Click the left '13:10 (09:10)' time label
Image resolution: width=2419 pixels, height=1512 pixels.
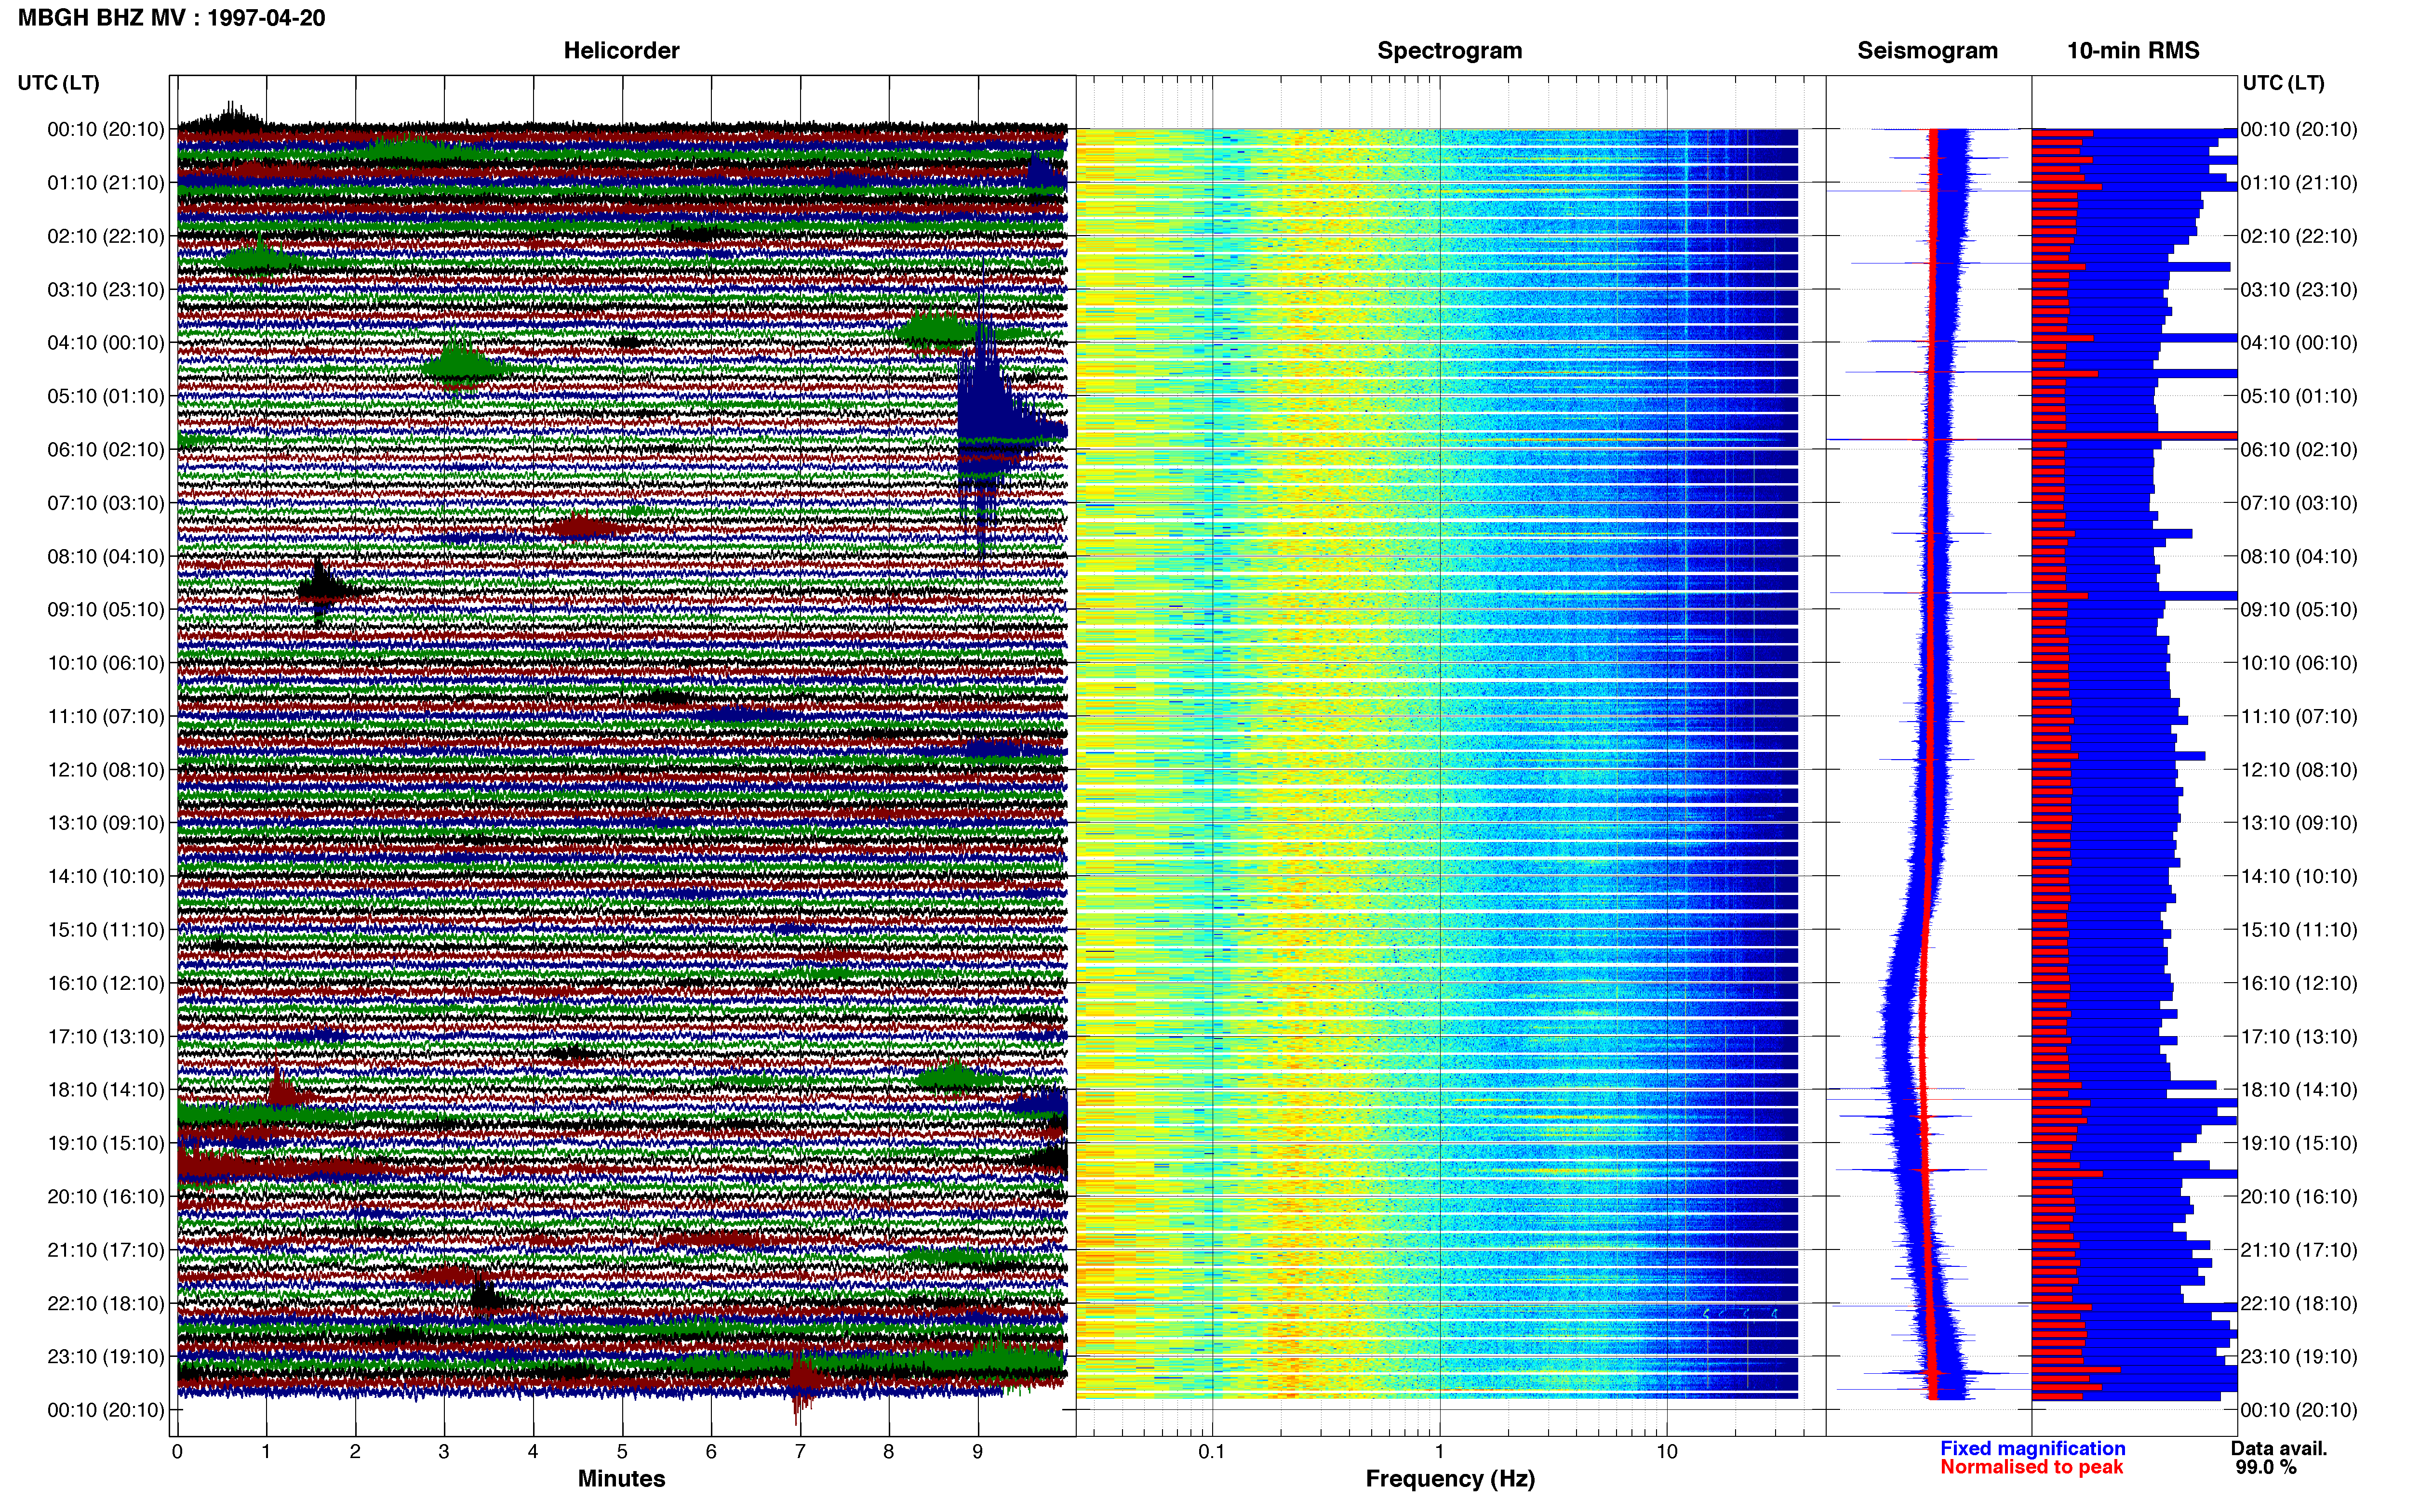[106, 823]
